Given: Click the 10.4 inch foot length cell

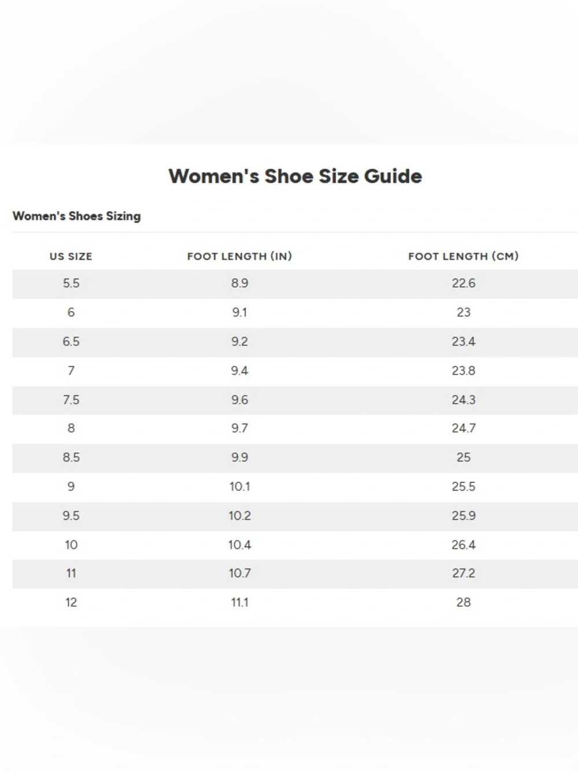Looking at the screenshot, I should click(x=239, y=544).
